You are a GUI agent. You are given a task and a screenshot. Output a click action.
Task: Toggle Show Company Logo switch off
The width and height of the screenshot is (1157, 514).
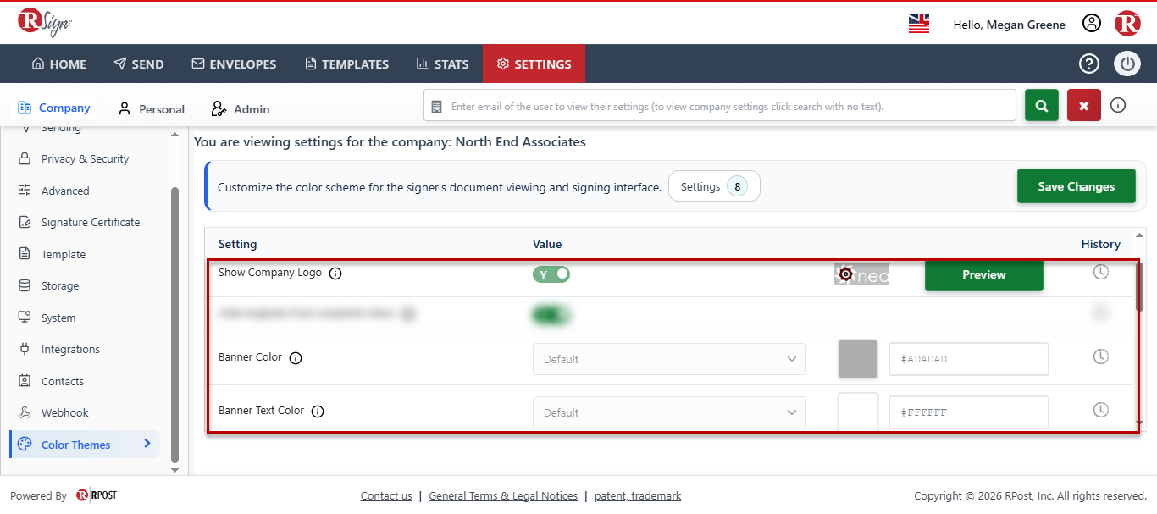point(551,274)
